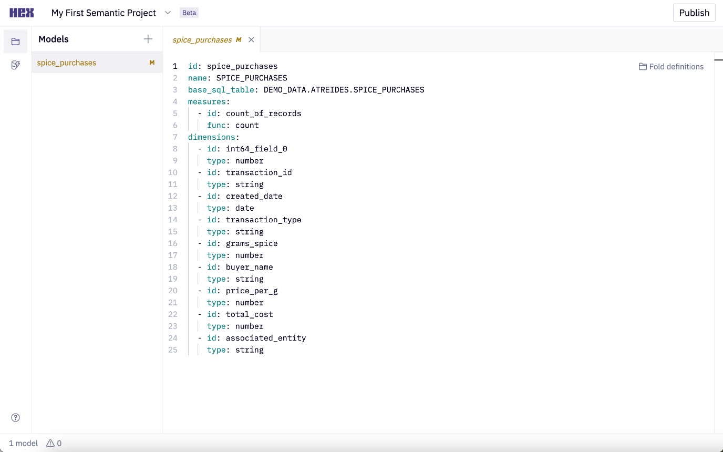Close the spice_purchases tab

(251, 39)
